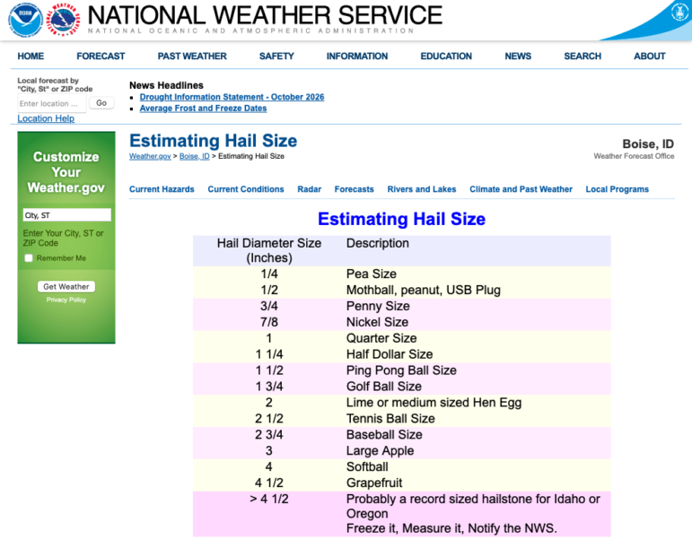Viewport: 692px width, 557px height.
Task: Click the 2 3/4 diameter cell
Action: tap(269, 435)
